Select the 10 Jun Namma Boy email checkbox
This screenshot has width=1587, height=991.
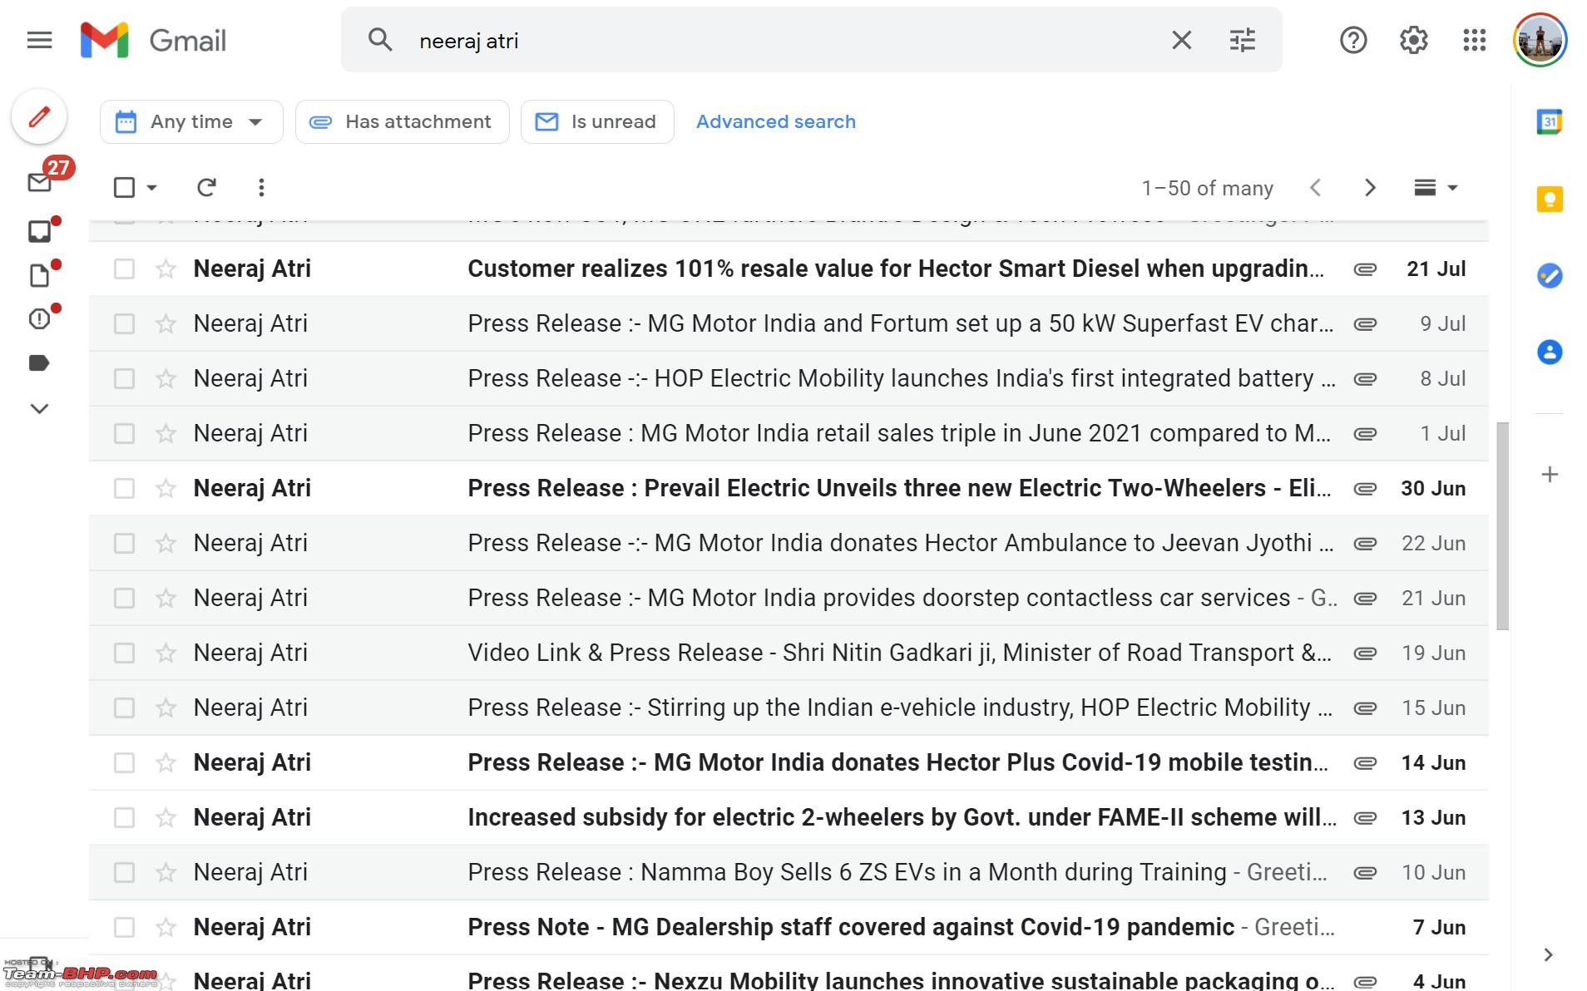pyautogui.click(x=124, y=872)
